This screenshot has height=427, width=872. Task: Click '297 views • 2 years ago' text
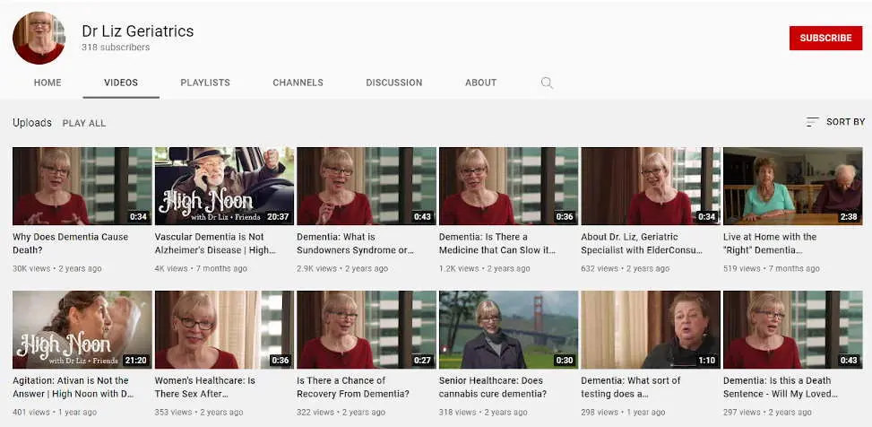[x=767, y=413]
